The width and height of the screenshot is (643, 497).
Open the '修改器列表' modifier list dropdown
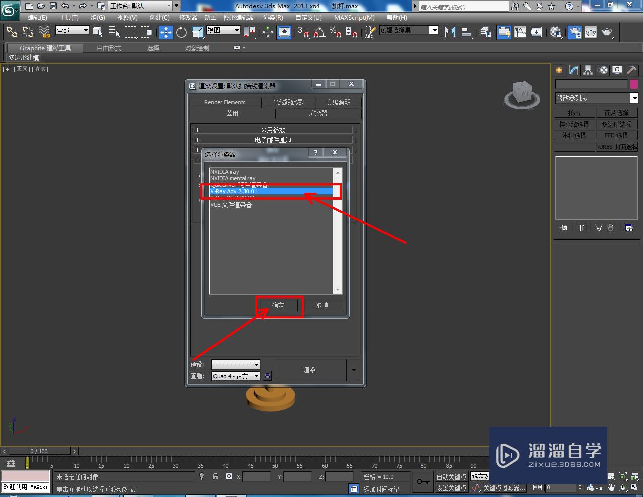596,98
